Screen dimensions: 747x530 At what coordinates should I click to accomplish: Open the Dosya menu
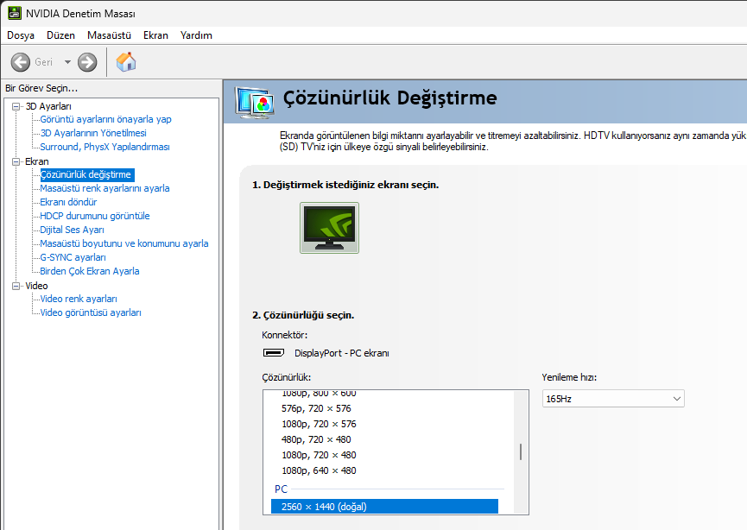[21, 35]
